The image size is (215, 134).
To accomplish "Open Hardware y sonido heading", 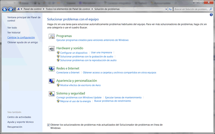I will pyautogui.click(x=70, y=48).
